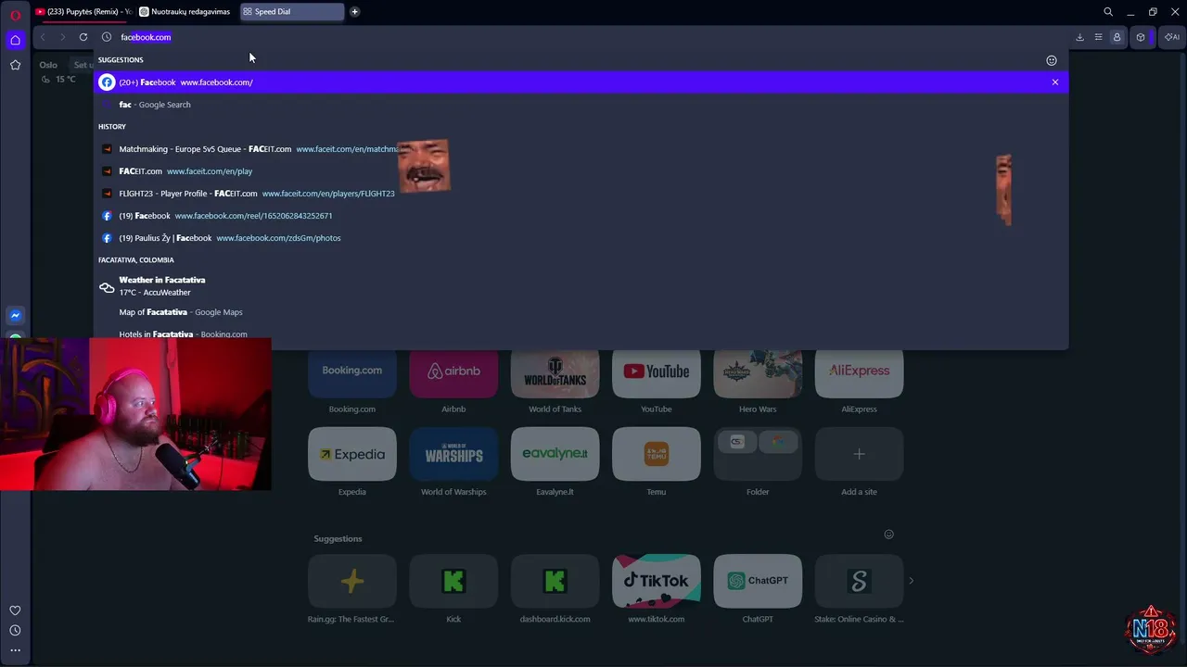Viewport: 1187px width, 667px height.
Task: Open the Temu speed dial tile
Action: click(657, 454)
